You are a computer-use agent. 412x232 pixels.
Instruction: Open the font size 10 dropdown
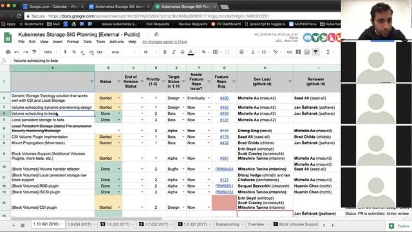pyautogui.click(x=150, y=52)
